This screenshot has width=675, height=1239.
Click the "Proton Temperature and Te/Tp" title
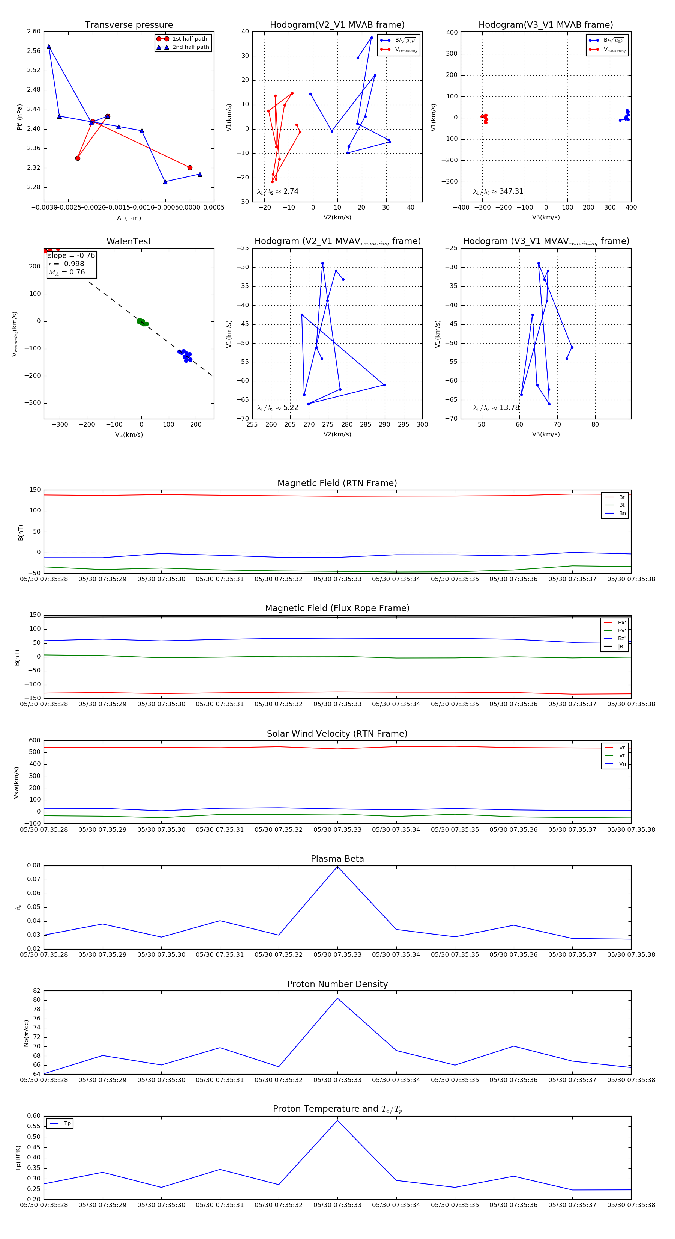[x=337, y=1109]
